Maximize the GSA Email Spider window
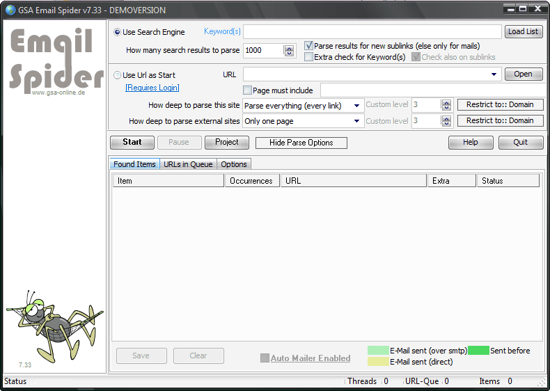Screen dimensions: 550x391 [x=523, y=9]
